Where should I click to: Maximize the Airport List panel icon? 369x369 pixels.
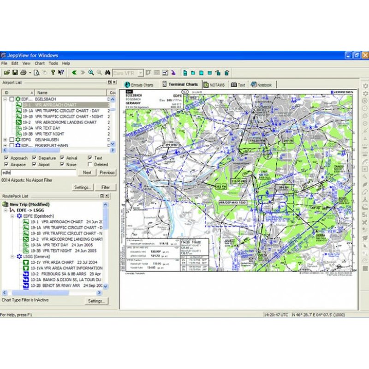point(109,82)
